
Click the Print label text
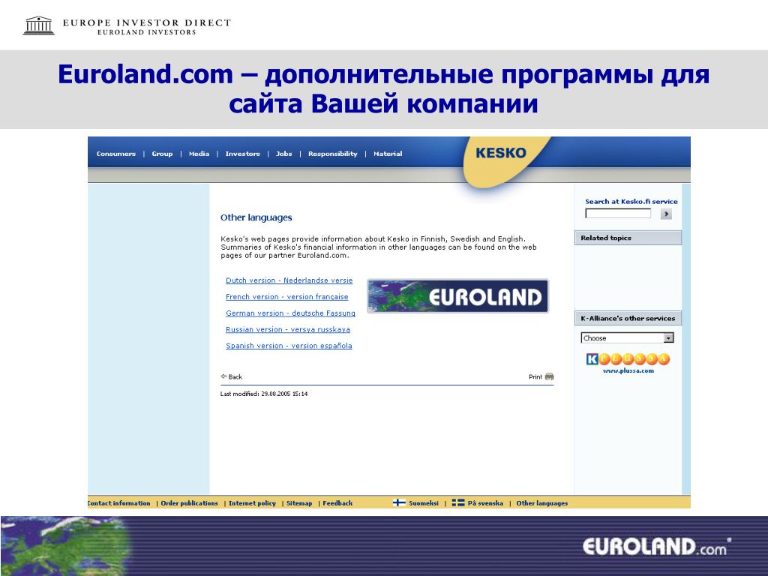point(535,376)
